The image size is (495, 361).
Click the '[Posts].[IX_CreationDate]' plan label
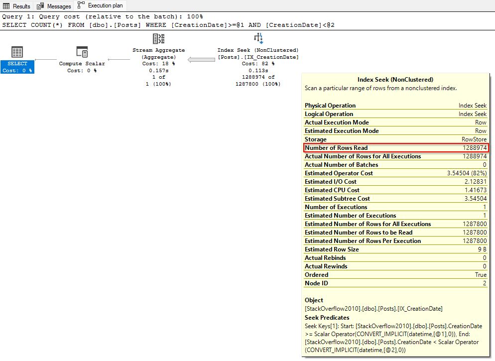click(x=258, y=57)
